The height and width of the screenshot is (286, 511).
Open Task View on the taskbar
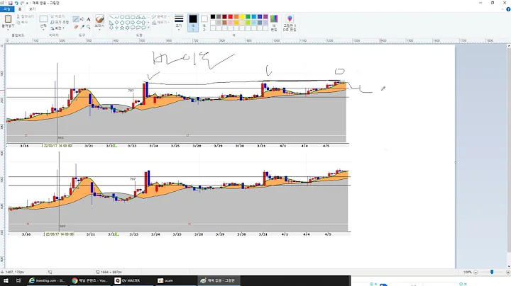click(18, 280)
